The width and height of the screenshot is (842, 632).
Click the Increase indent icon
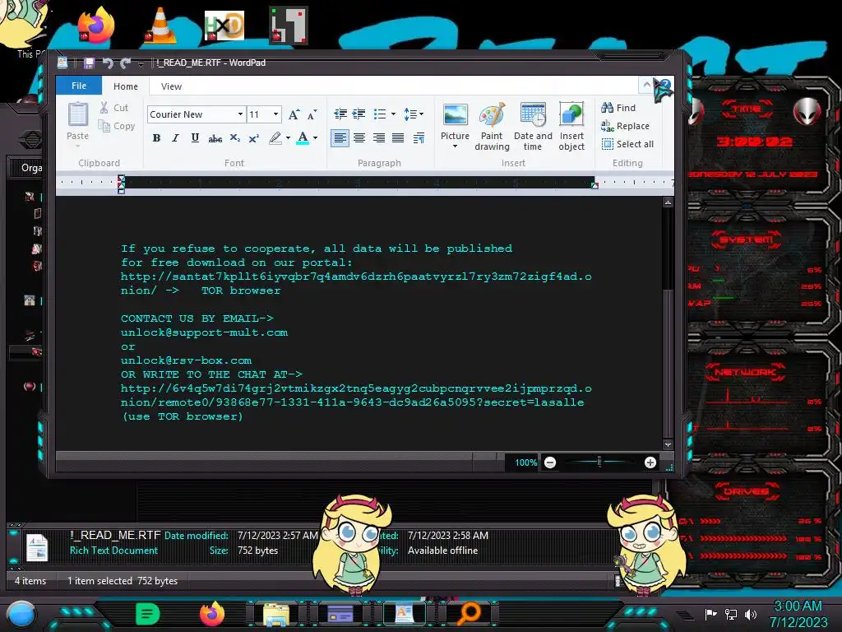[x=359, y=114]
